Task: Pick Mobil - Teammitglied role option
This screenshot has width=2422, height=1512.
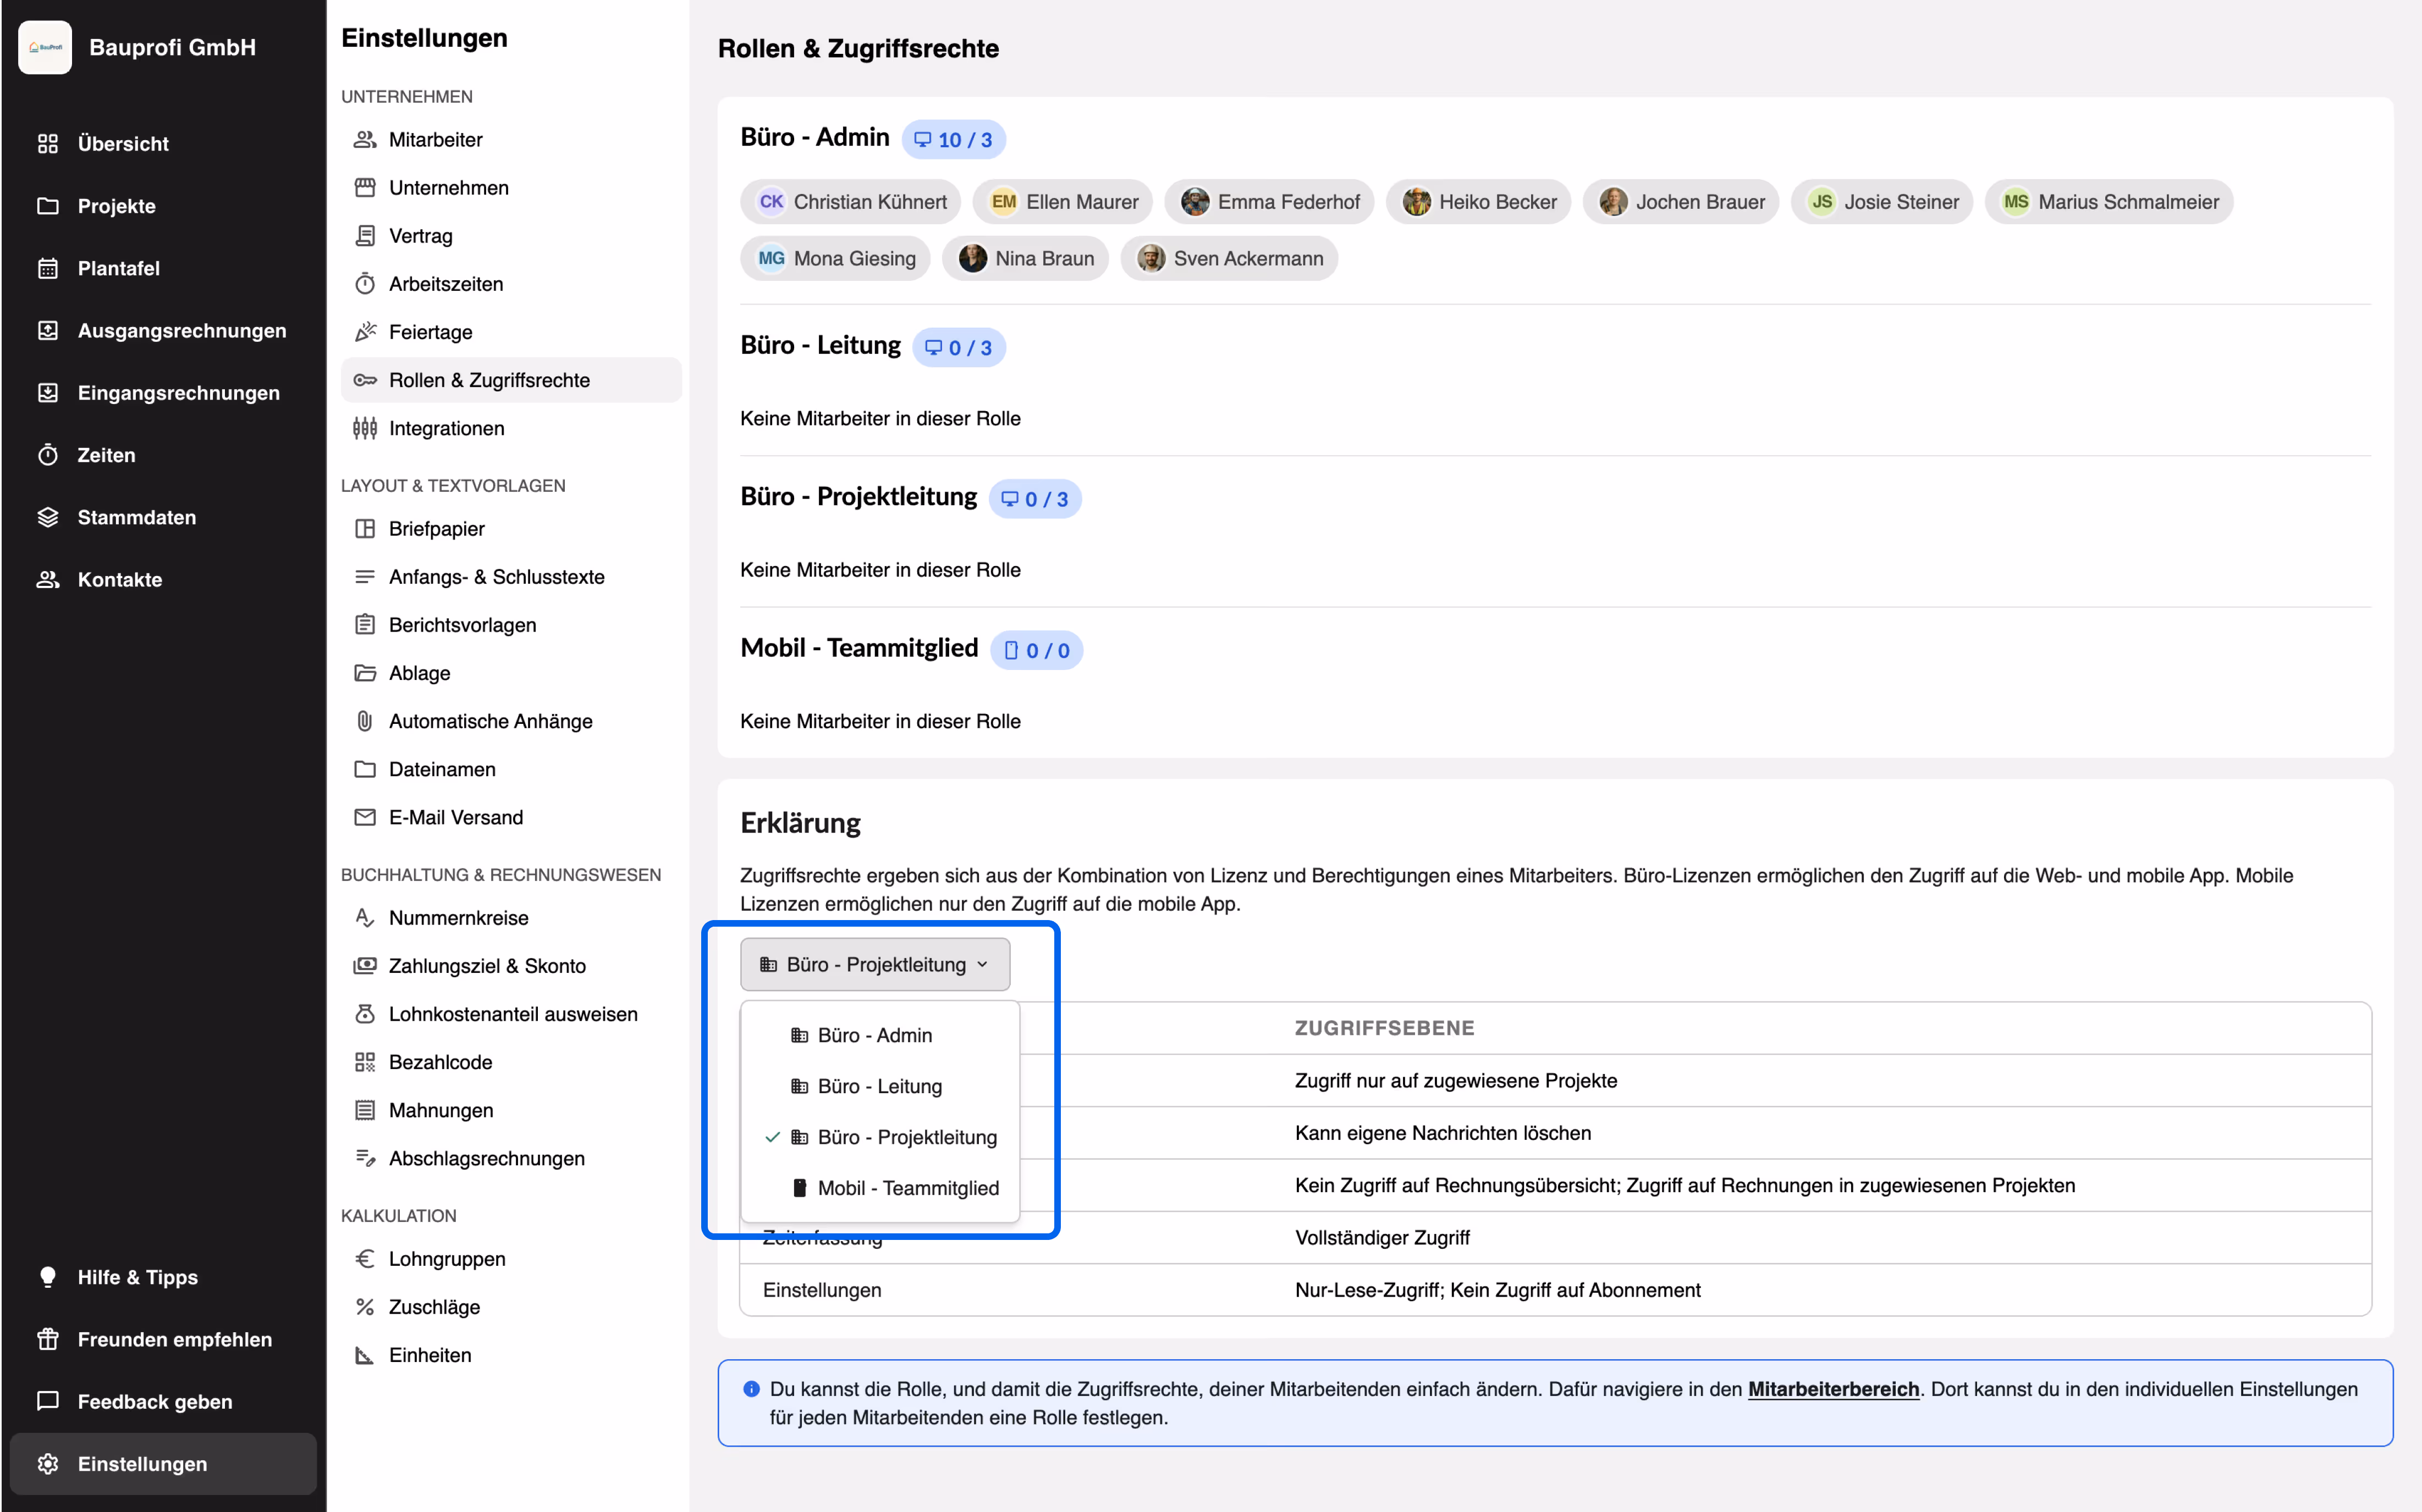Action: [907, 1188]
